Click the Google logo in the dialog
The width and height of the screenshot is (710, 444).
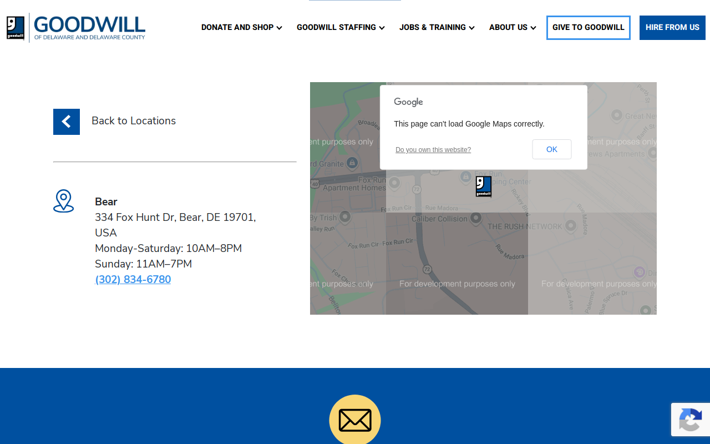click(x=409, y=102)
